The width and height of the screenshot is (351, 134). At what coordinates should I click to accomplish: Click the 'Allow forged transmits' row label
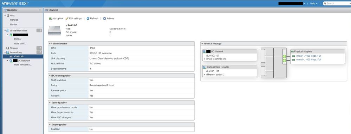[x=62, y=112]
